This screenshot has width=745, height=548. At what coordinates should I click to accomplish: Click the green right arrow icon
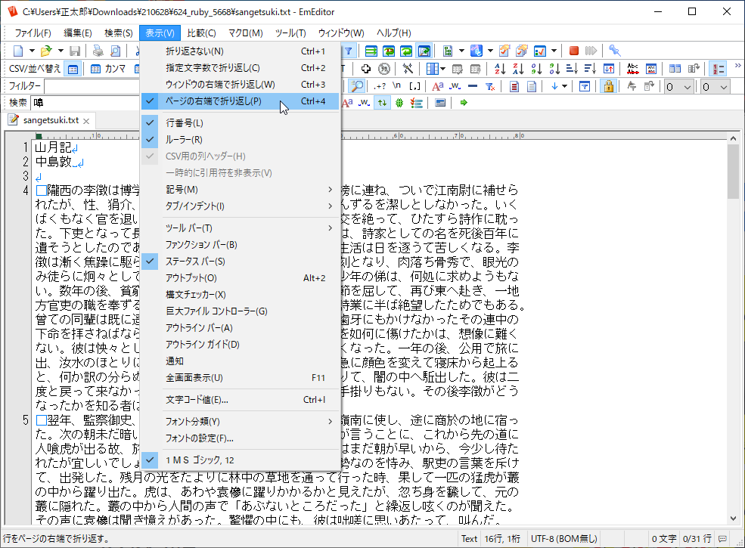coord(464,103)
